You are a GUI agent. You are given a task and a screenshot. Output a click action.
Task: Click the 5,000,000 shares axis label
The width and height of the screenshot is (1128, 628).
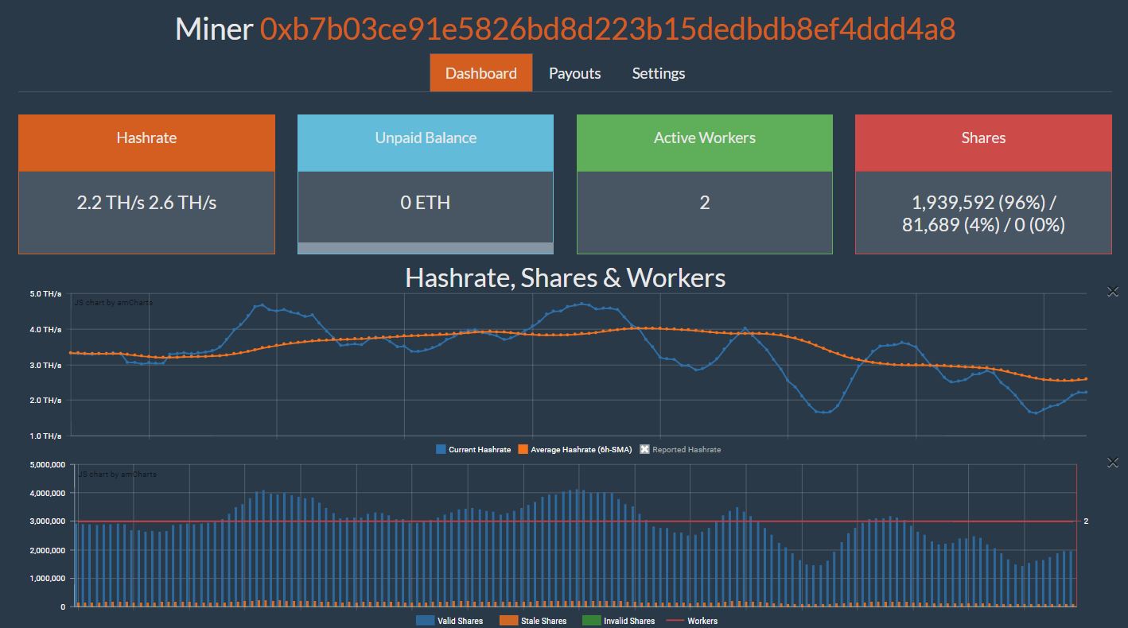(46, 464)
